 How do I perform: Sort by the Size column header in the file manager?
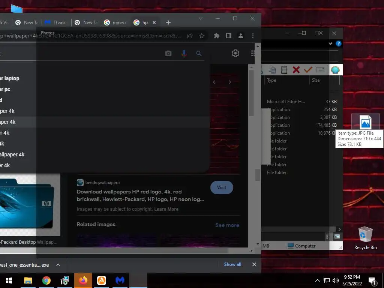click(324, 80)
